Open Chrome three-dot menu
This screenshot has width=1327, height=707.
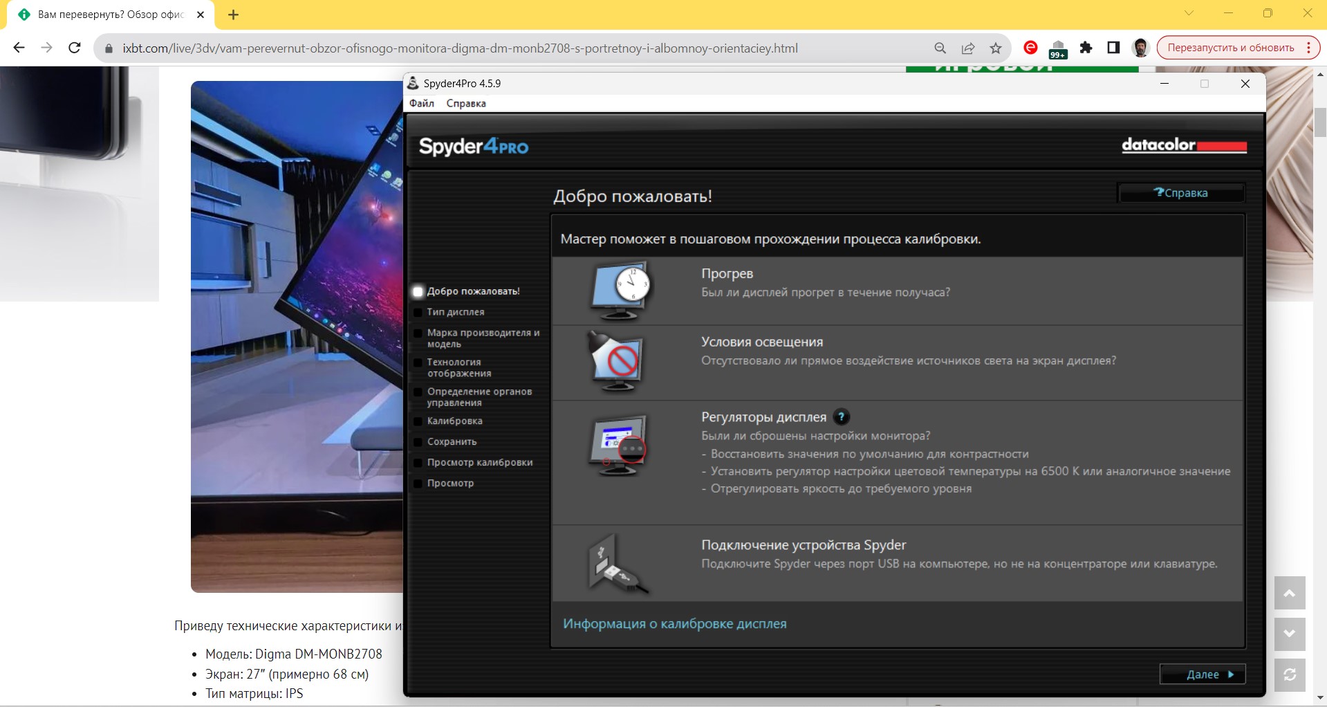click(1308, 48)
